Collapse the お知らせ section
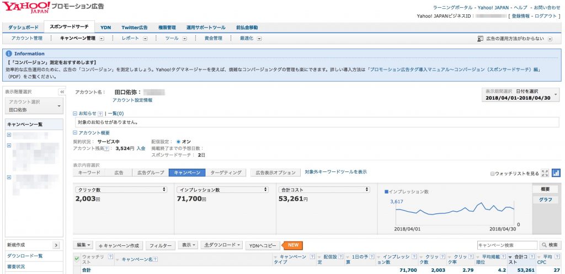Viewport: 565px width, 274px height. [x=75, y=113]
